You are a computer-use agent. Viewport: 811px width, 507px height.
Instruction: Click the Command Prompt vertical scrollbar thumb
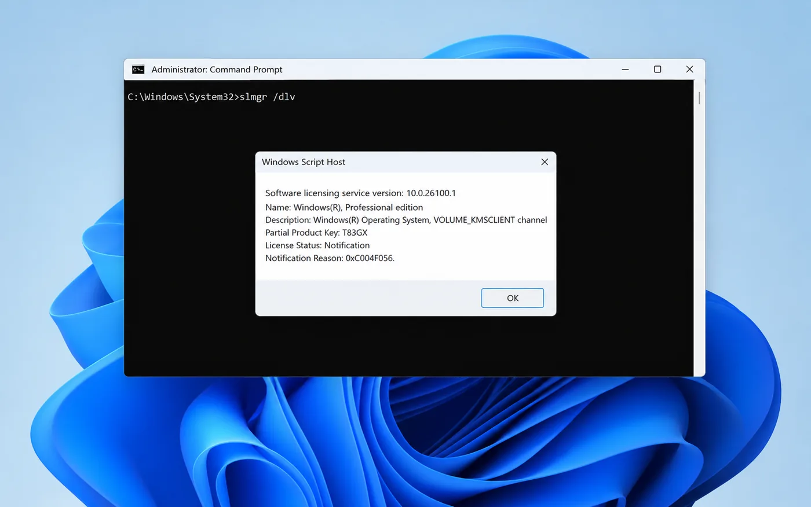coord(699,98)
